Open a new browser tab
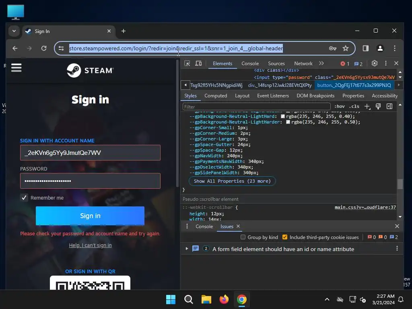Viewport: 412px width, 309px height. (x=123, y=31)
